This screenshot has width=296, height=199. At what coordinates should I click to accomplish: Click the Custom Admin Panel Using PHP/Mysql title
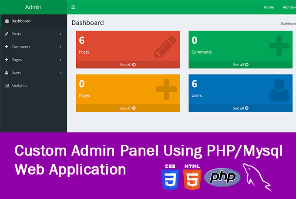[x=148, y=151]
